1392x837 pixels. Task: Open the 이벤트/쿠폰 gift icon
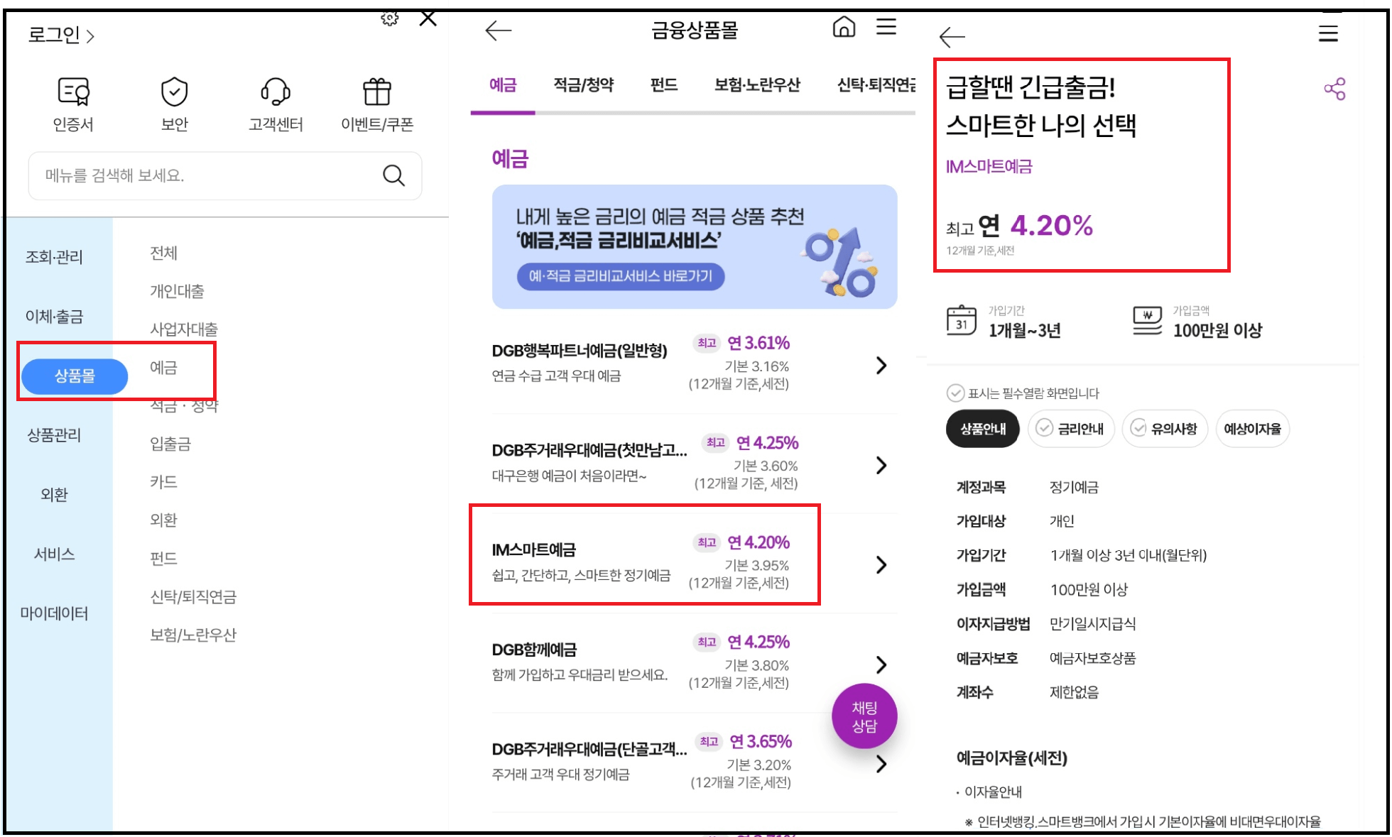[377, 92]
